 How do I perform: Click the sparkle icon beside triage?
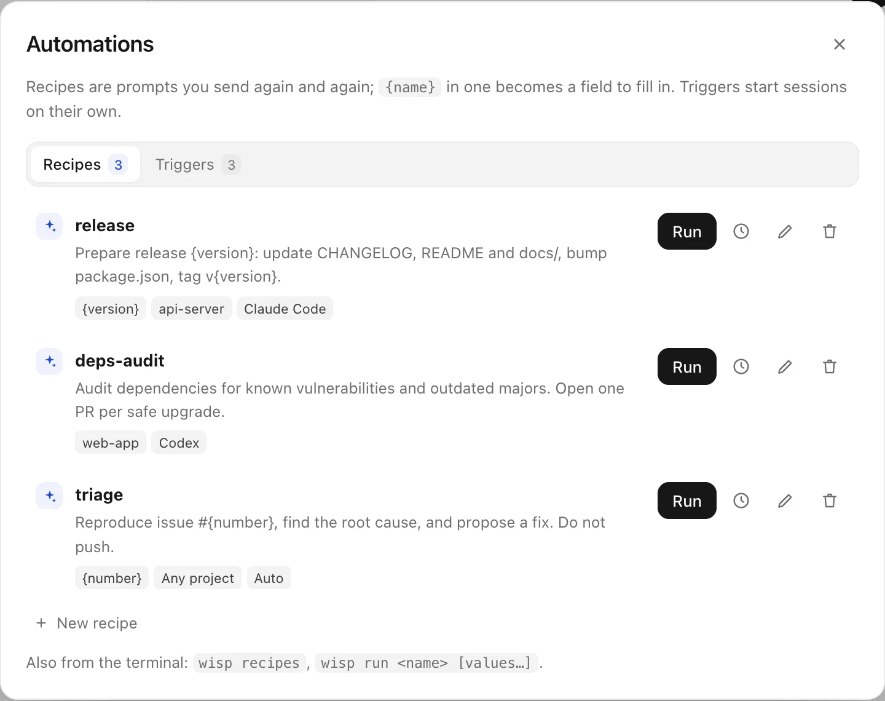click(x=49, y=496)
